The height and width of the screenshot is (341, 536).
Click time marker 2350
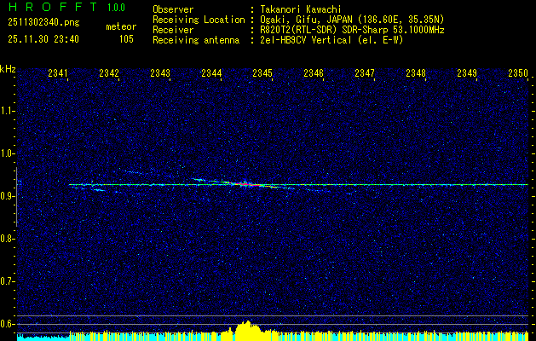(x=518, y=72)
